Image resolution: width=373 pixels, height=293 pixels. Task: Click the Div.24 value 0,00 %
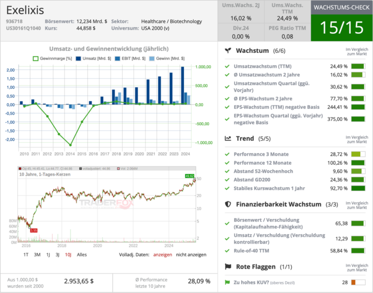pos(241,37)
